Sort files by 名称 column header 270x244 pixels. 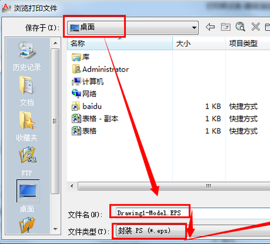119,43
